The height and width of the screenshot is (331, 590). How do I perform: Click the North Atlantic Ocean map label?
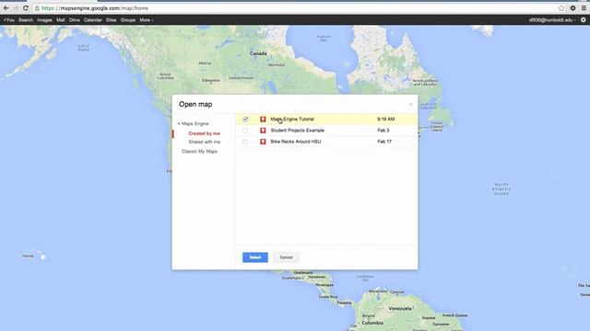501,188
